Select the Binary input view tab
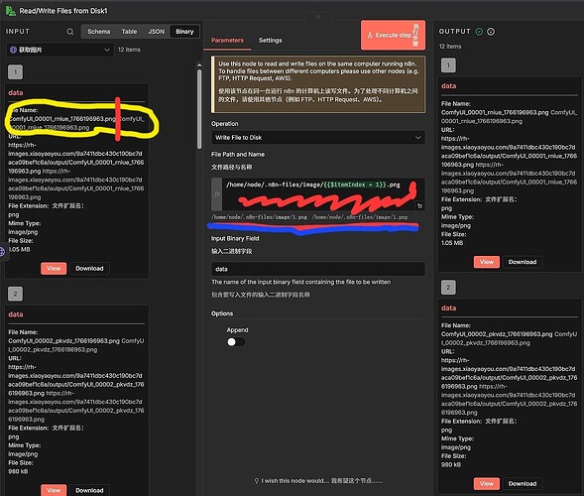The width and height of the screenshot is (584, 496). 184,32
